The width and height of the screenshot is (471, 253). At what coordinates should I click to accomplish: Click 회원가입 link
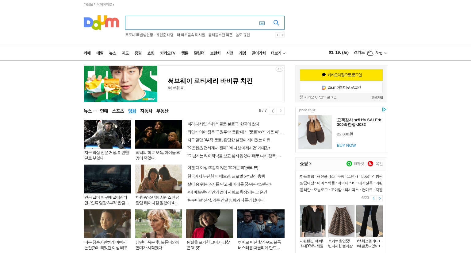[x=377, y=97]
